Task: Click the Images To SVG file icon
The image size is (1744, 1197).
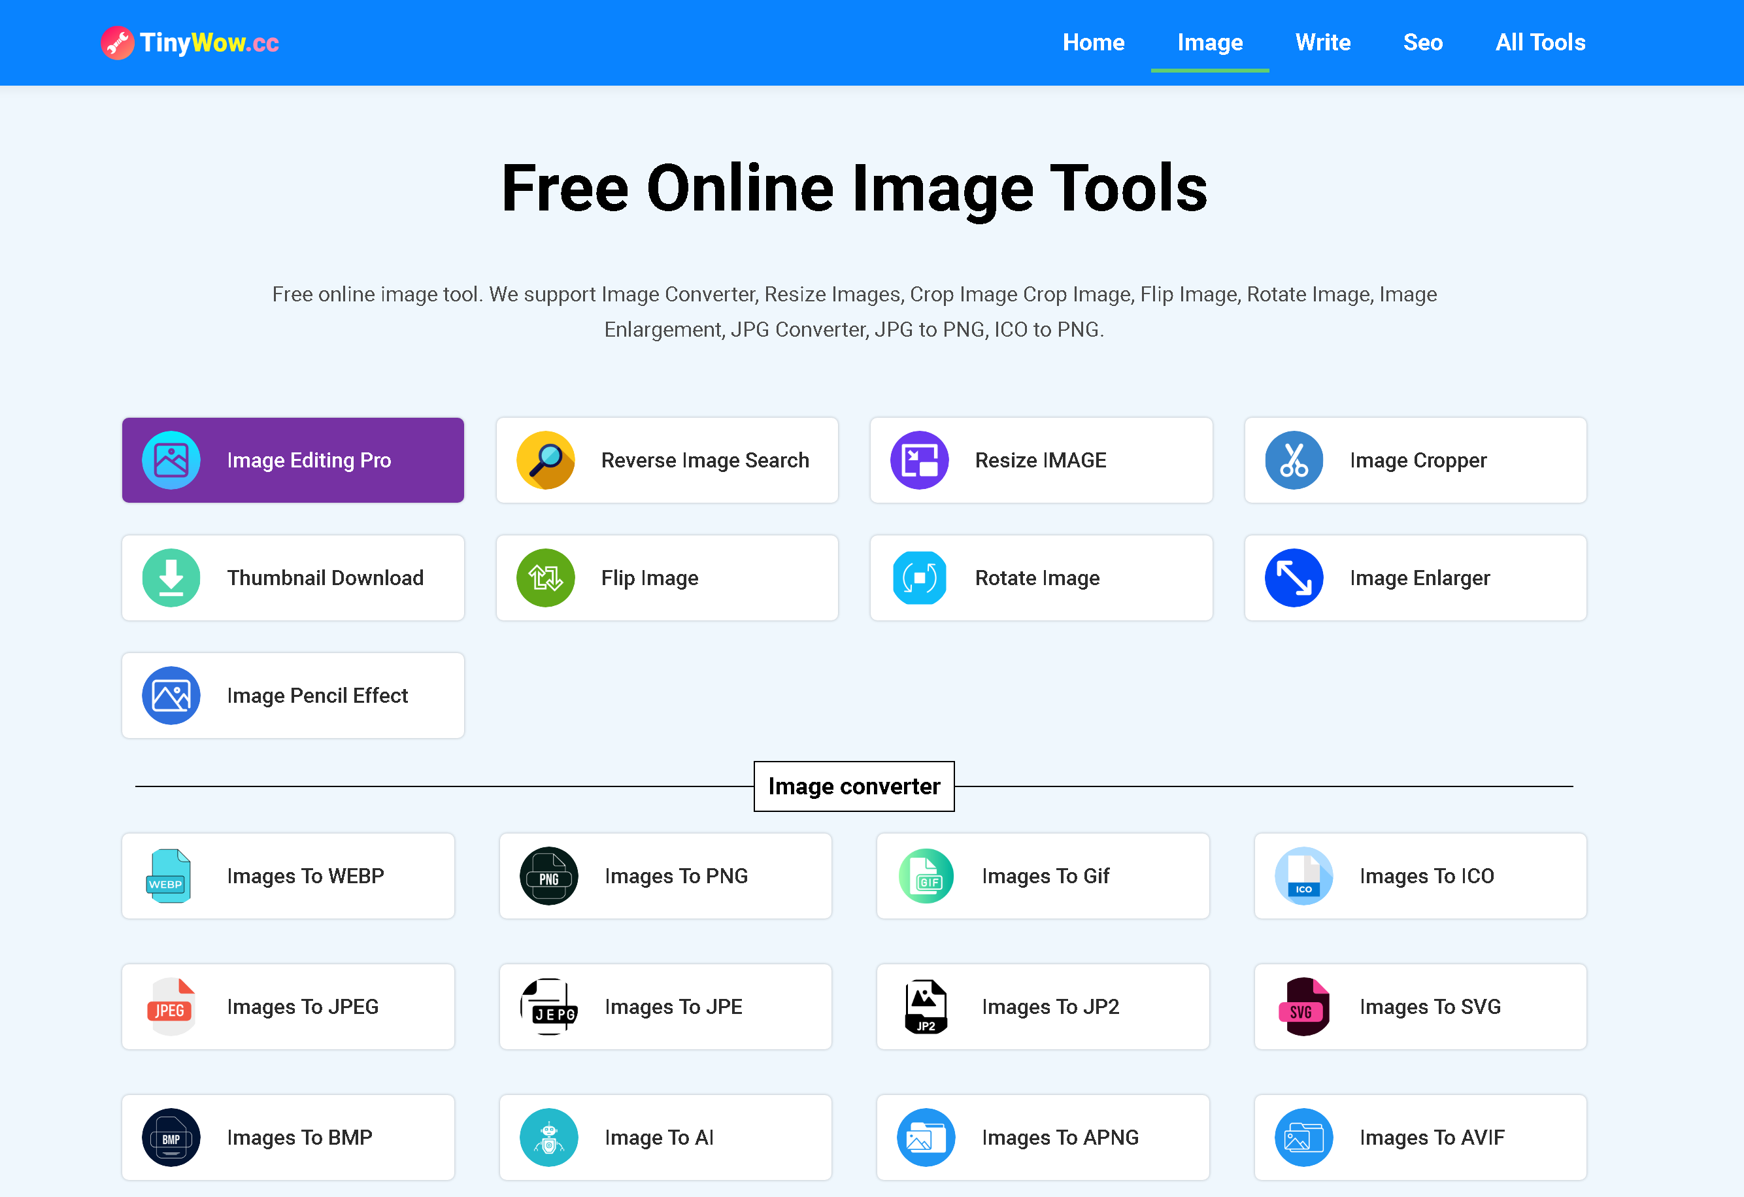Action: tap(1303, 1006)
